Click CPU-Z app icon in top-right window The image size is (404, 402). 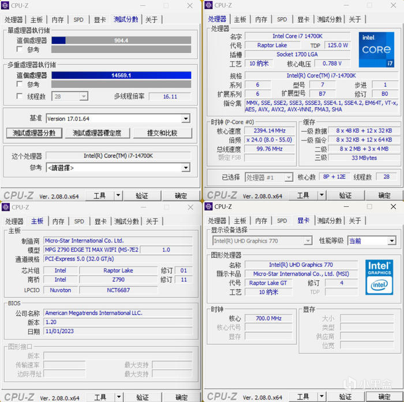coord(208,5)
